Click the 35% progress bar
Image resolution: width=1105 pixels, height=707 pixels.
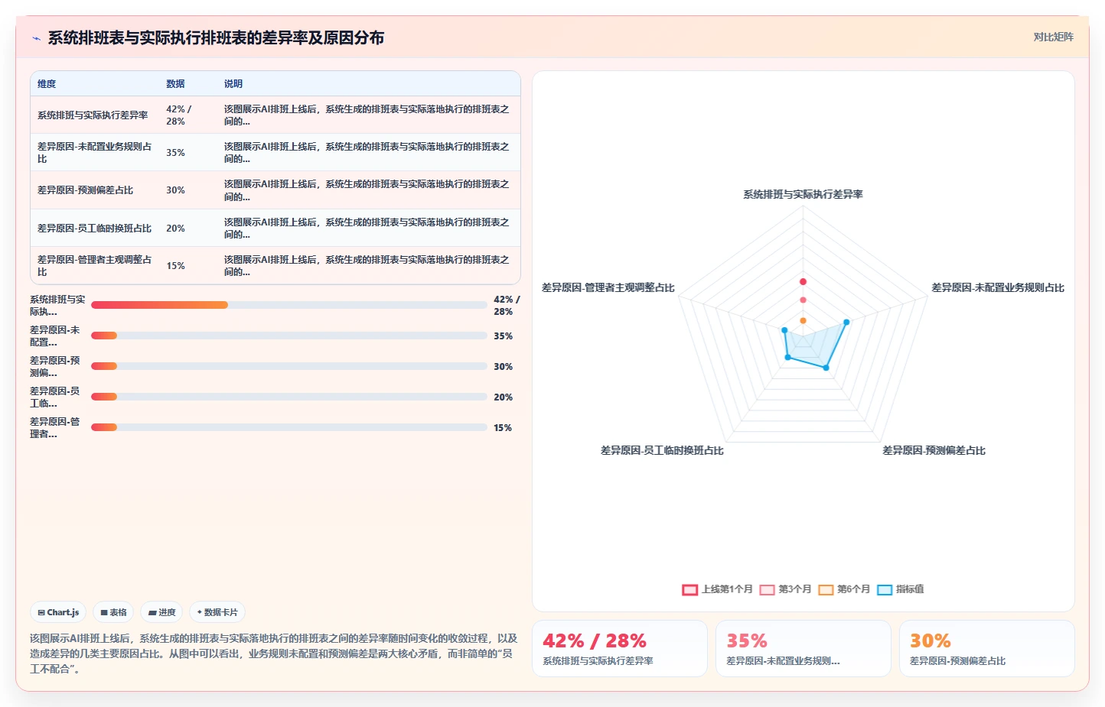pos(289,336)
